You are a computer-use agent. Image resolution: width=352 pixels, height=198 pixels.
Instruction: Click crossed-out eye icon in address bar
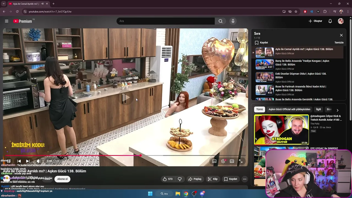click(290, 12)
